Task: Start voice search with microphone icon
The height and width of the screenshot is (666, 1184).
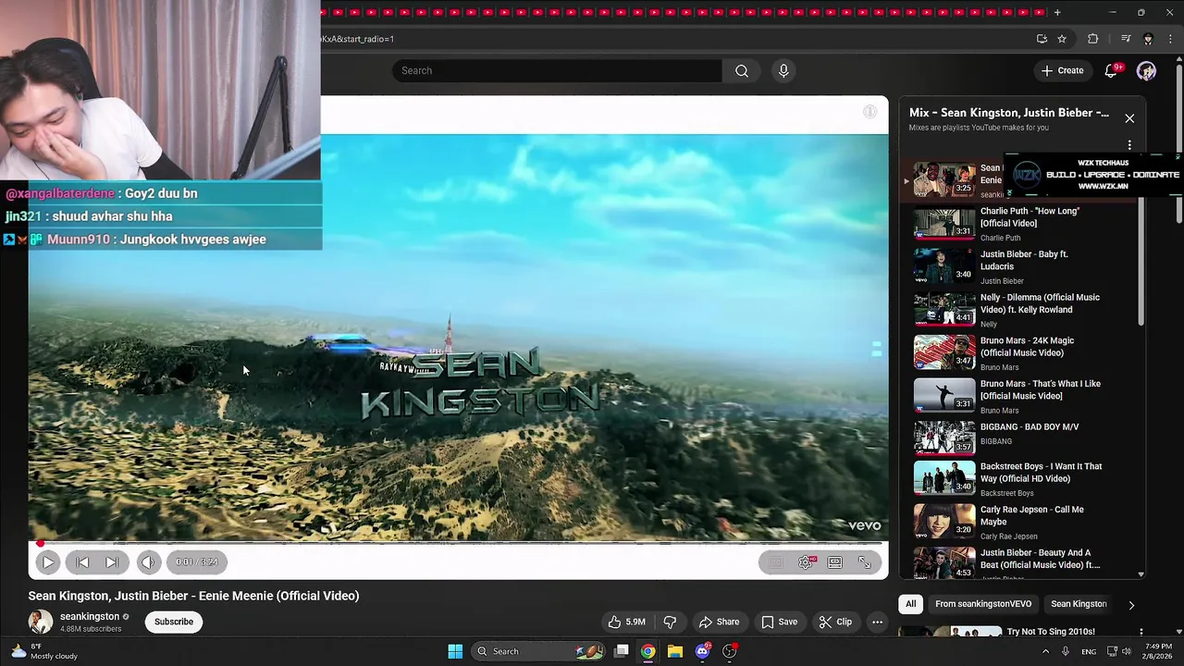Action: click(783, 70)
